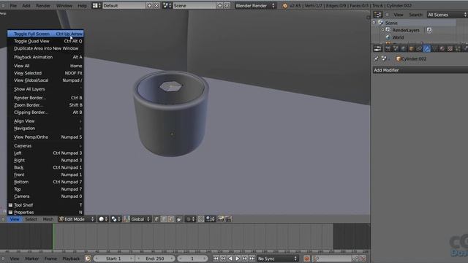Open the All Scenes outliner dropdown
Image resolution: width=468 pixels, height=263 pixels.
pyautogui.click(x=447, y=15)
